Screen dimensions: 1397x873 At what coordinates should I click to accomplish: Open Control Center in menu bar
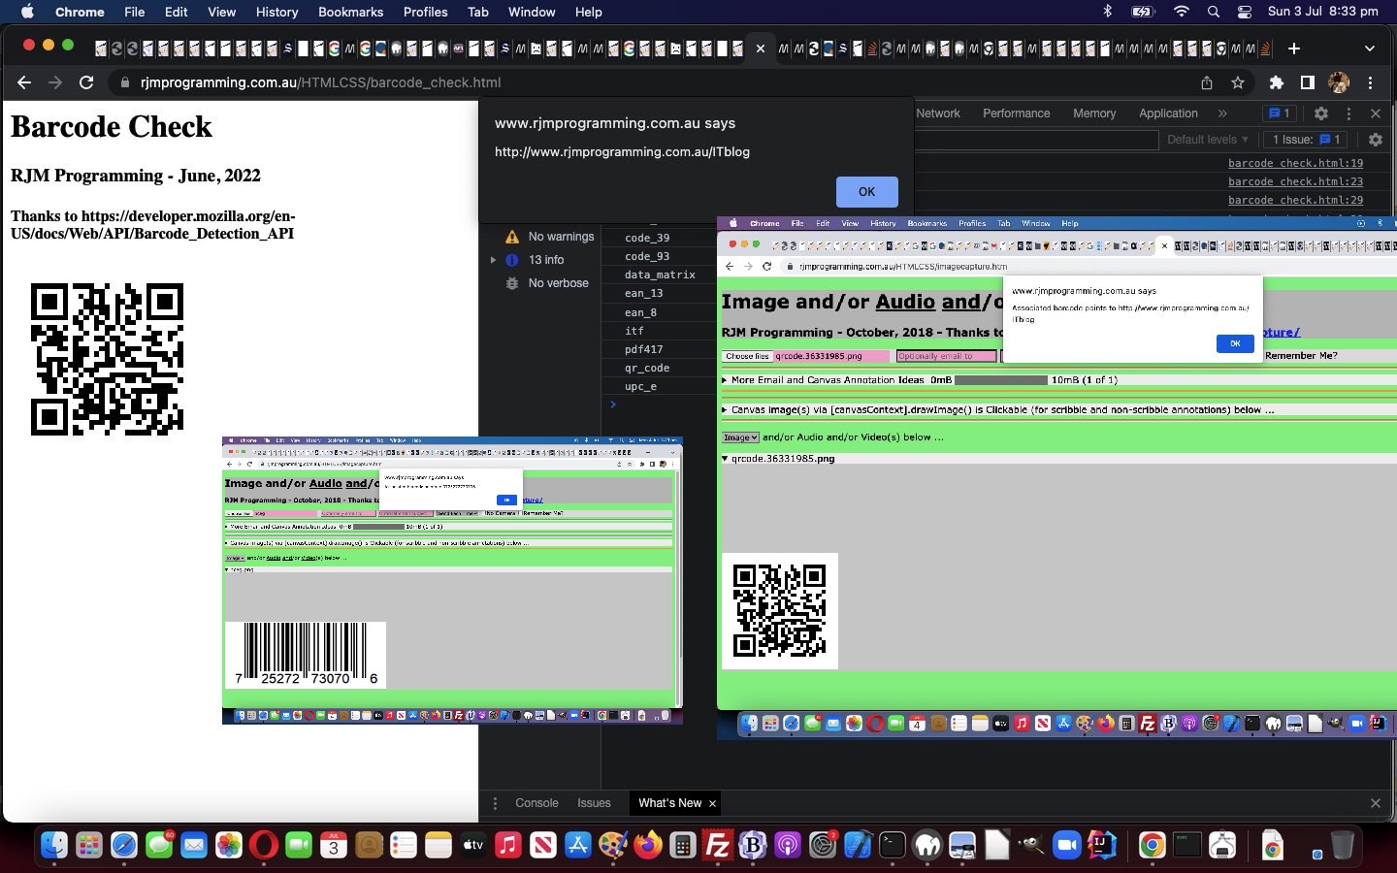[x=1245, y=12]
